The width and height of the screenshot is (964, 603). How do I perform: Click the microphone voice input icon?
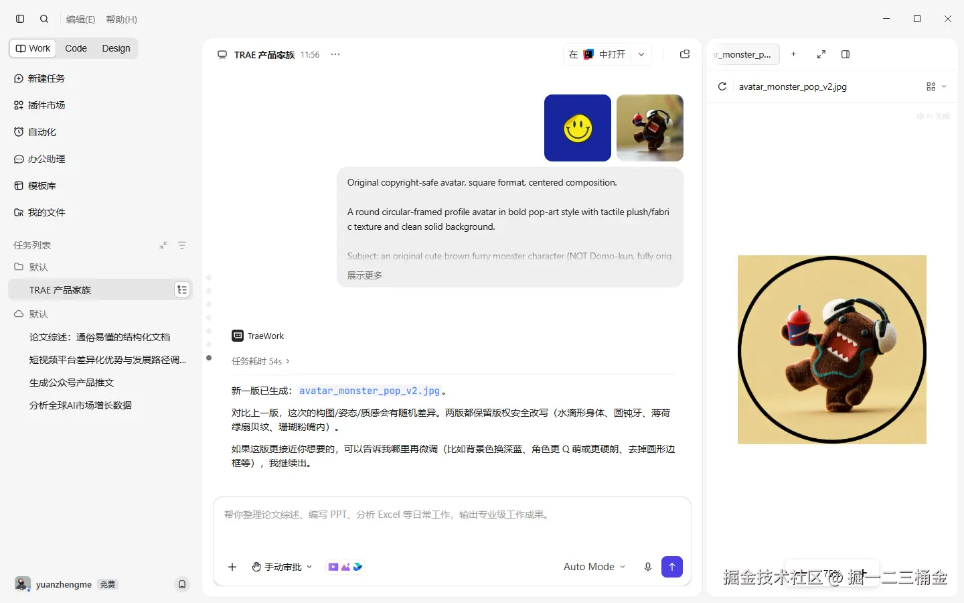point(647,567)
